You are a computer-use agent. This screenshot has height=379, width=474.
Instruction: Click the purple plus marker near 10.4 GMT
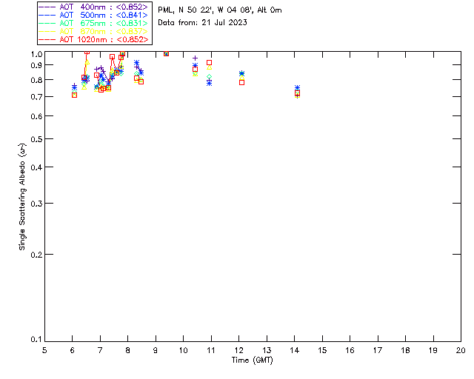tap(195, 58)
